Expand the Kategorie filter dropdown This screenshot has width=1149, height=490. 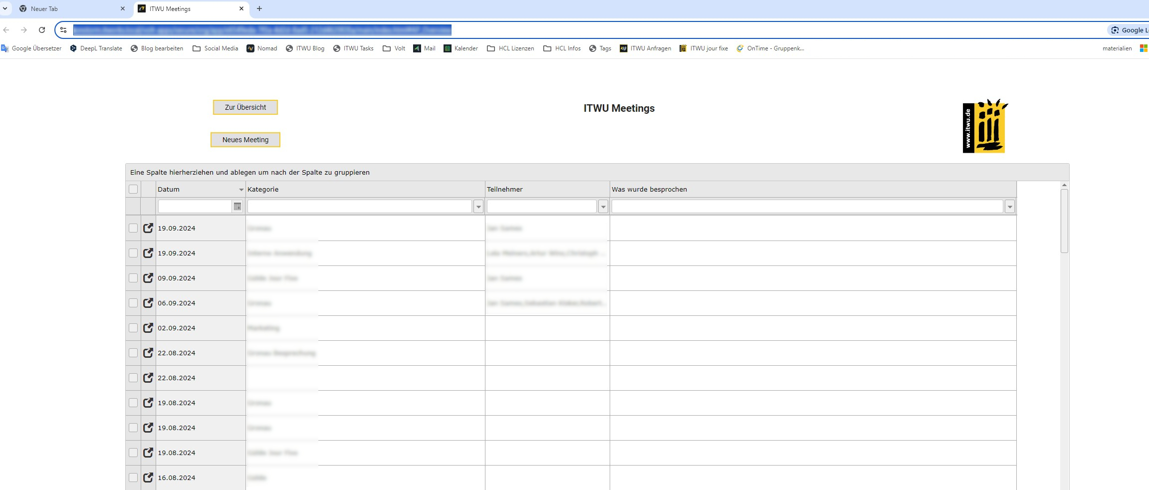[478, 207]
